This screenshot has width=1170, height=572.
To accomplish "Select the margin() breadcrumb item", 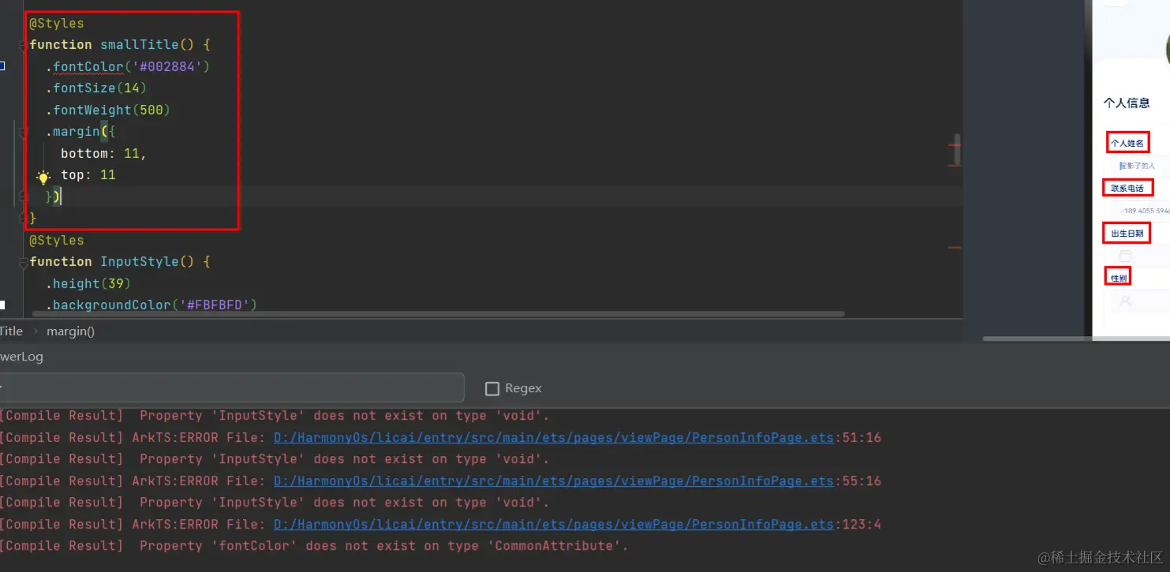I will point(70,331).
